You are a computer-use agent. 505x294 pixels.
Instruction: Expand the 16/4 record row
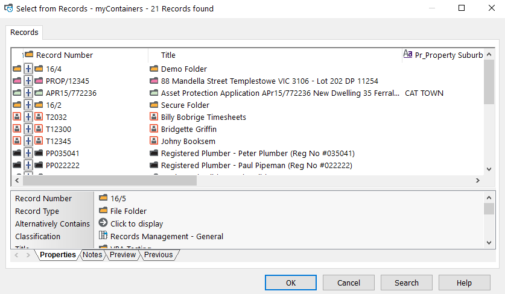point(28,69)
